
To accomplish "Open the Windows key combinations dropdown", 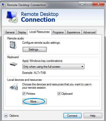I will 53,67.
